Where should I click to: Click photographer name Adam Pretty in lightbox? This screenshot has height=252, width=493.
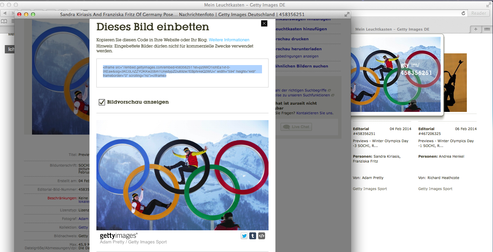pyautogui.click(x=373, y=178)
